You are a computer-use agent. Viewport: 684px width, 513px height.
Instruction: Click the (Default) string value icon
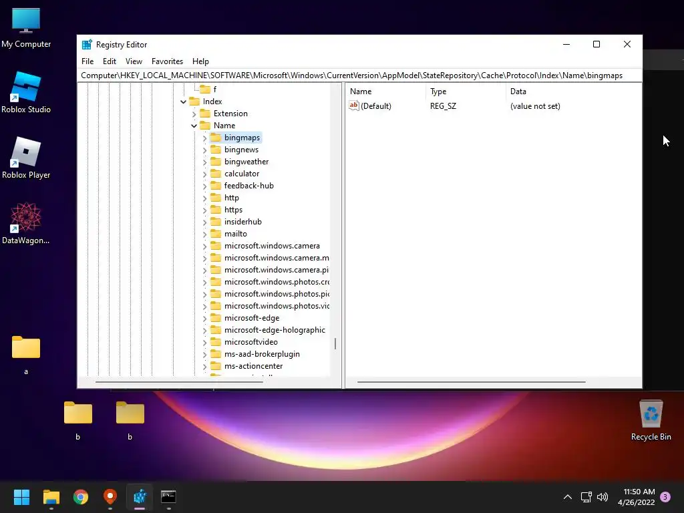pyautogui.click(x=354, y=106)
